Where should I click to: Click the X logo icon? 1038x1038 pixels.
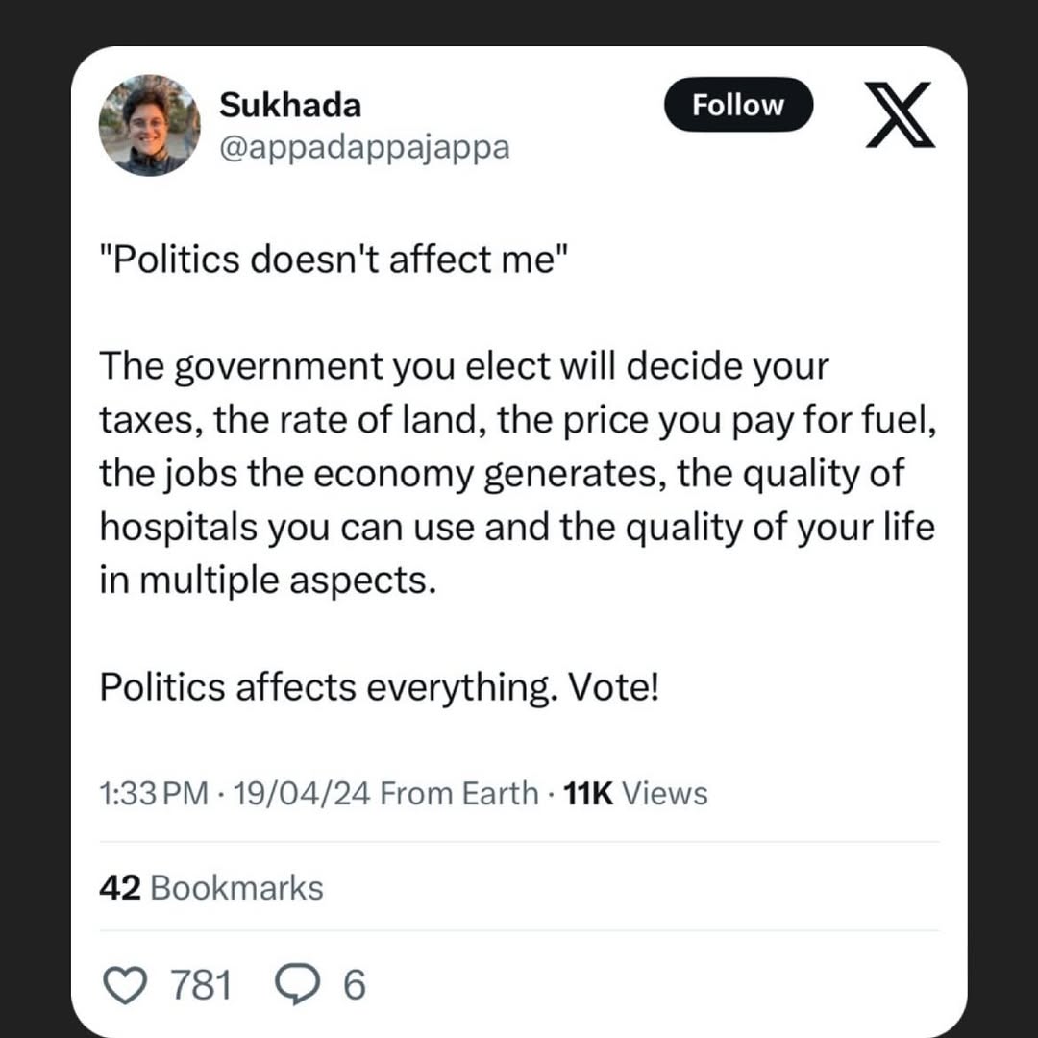[899, 114]
